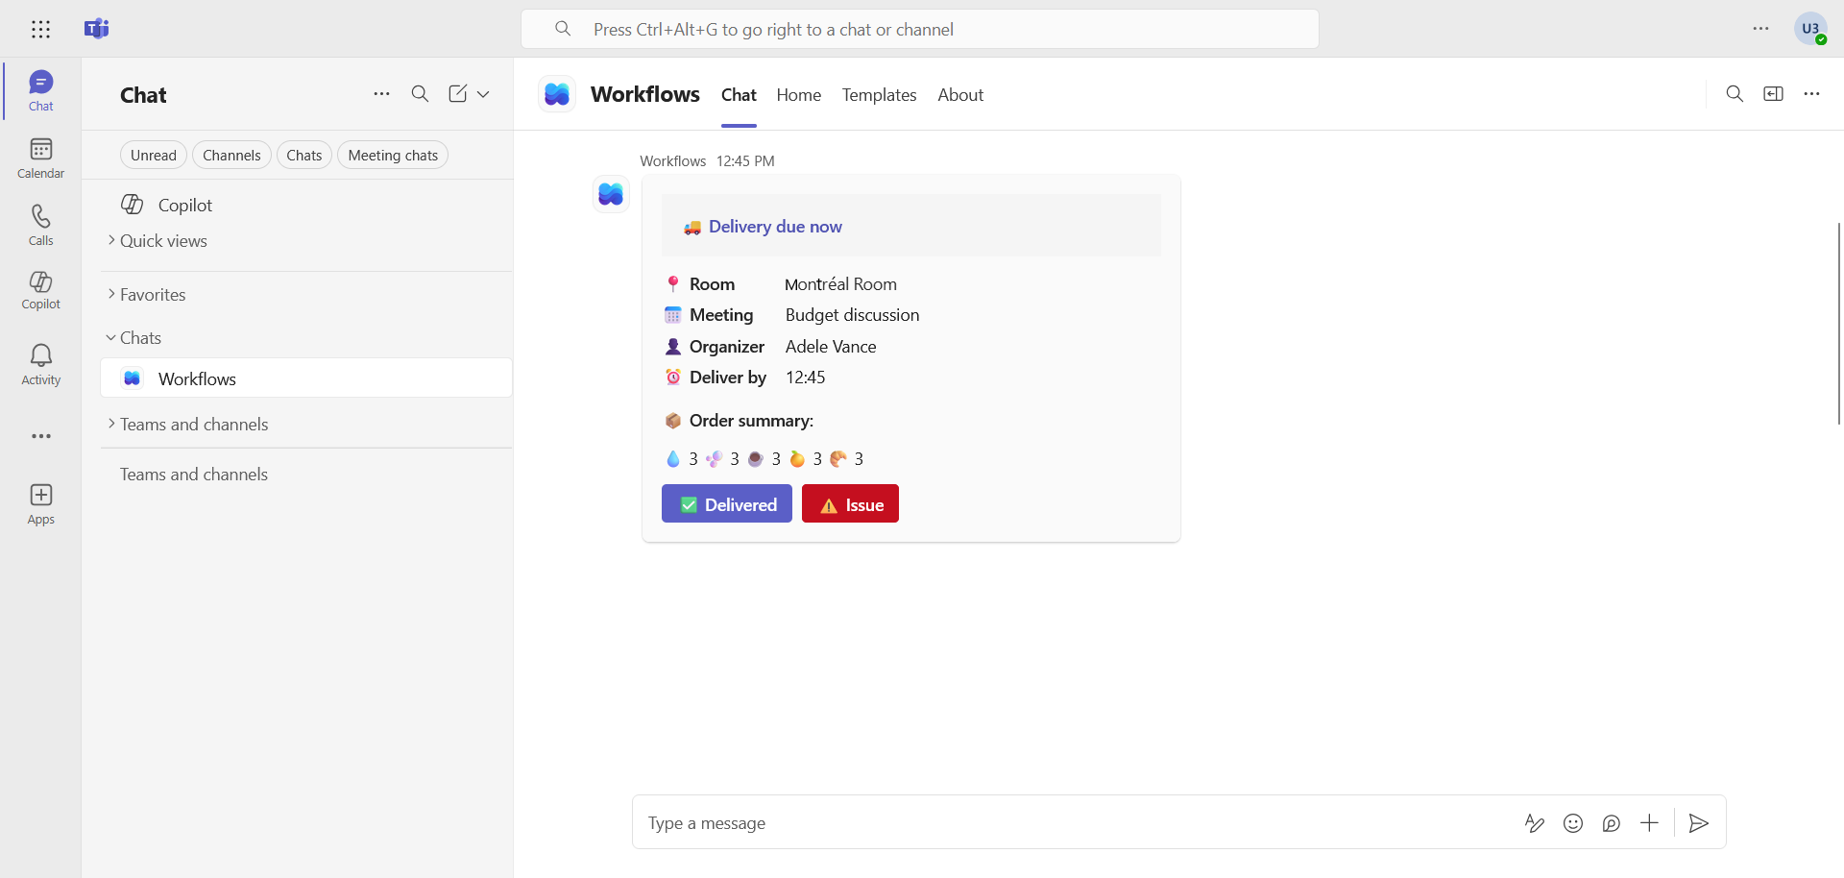
Task: Open chat list more options
Action: click(381, 94)
